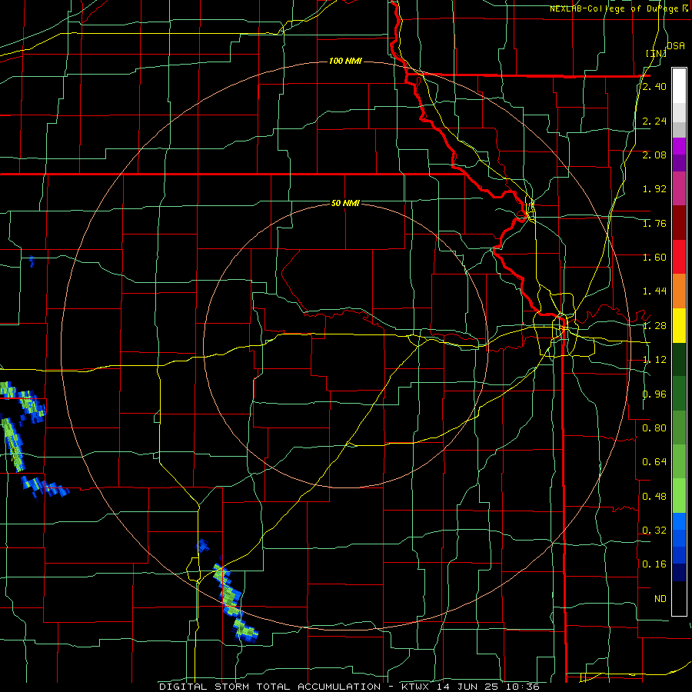The width and height of the screenshot is (692, 692).
Task: Click the rainfall cell crossing the 100 NMI ring
Action: coord(228,591)
